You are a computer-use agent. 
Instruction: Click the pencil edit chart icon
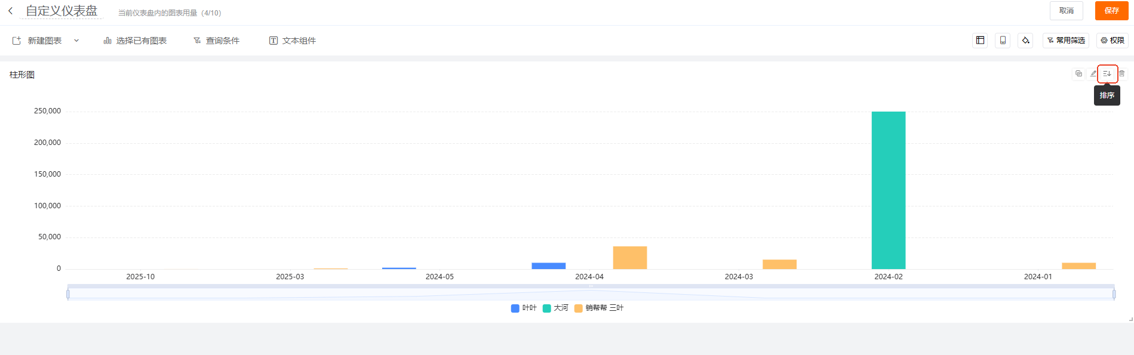1093,74
